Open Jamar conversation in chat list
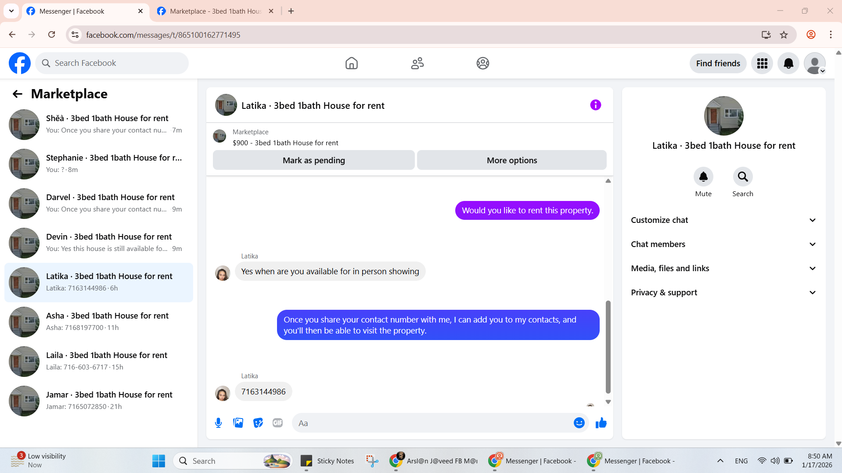The width and height of the screenshot is (842, 473). 99,401
